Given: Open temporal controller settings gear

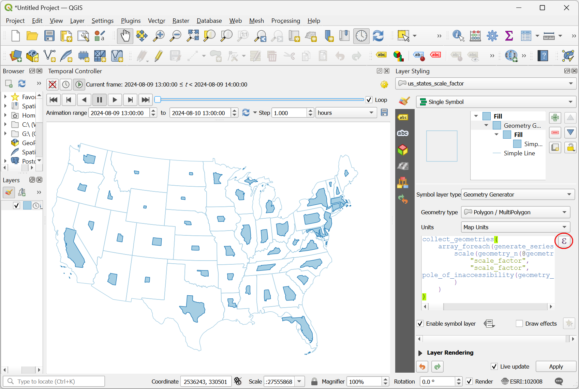Looking at the screenshot, I should coord(384,84).
